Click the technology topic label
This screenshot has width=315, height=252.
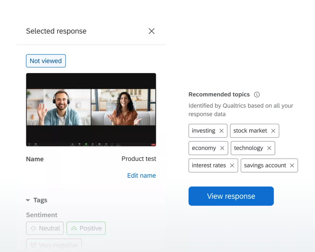click(x=249, y=148)
